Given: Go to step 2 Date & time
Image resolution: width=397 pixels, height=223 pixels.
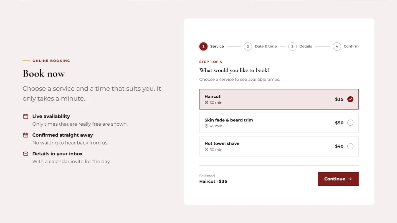Looking at the screenshot, I should tap(260, 47).
